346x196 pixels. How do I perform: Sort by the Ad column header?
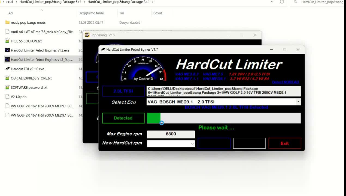tap(10, 13)
